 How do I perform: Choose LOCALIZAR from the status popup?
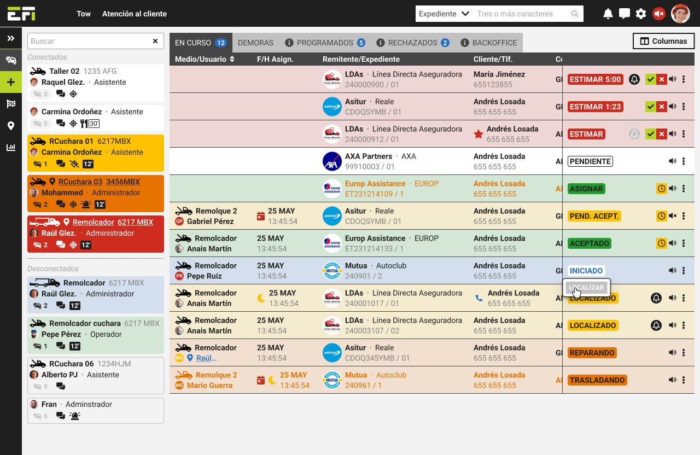pyautogui.click(x=587, y=288)
